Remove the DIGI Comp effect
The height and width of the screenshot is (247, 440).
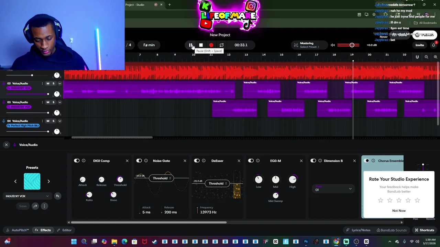(127, 161)
